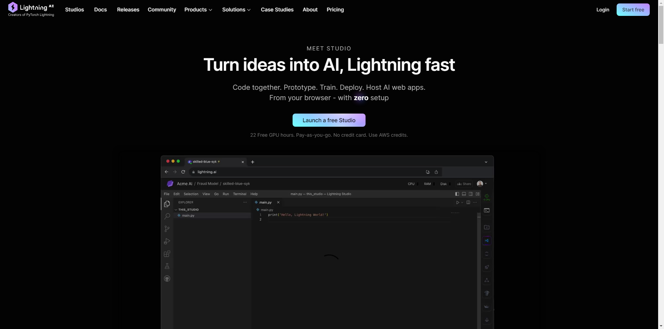Open the Terminal menu in Studio
664x329 pixels.
(x=240, y=194)
